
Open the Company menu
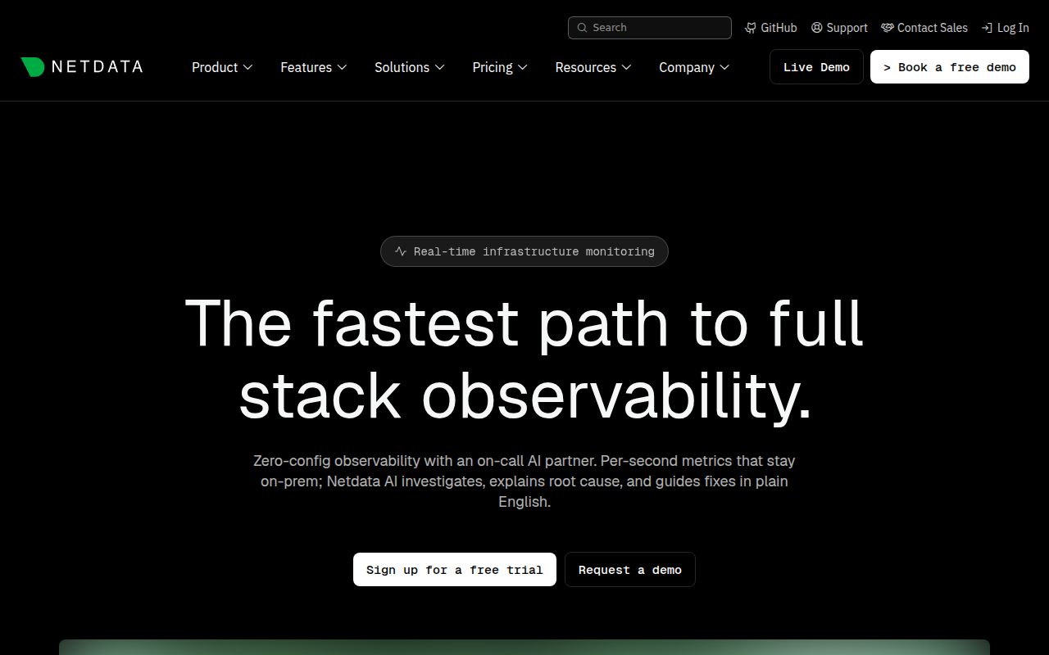pos(694,67)
